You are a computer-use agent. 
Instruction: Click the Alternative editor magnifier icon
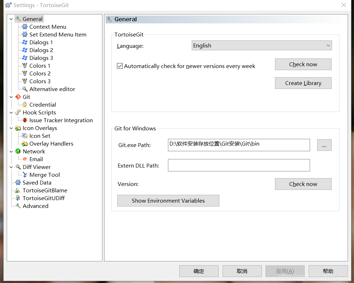click(24, 89)
